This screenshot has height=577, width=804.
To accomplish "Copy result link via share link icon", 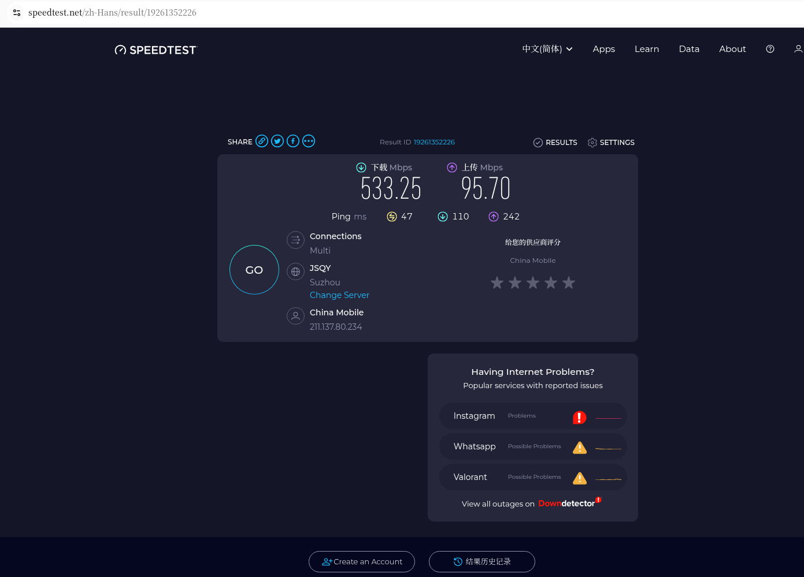I will (x=262, y=141).
